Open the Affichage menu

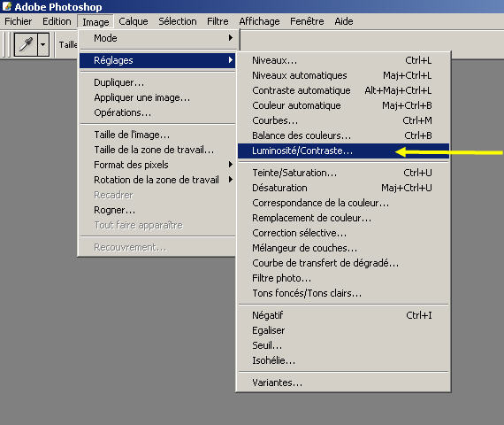[x=259, y=21]
